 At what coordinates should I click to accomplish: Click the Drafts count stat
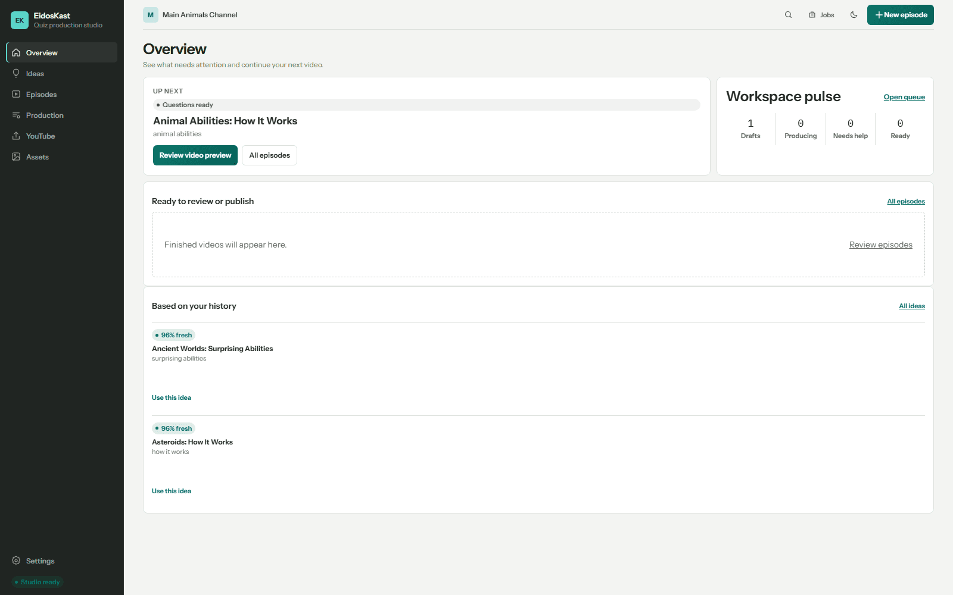tap(750, 129)
